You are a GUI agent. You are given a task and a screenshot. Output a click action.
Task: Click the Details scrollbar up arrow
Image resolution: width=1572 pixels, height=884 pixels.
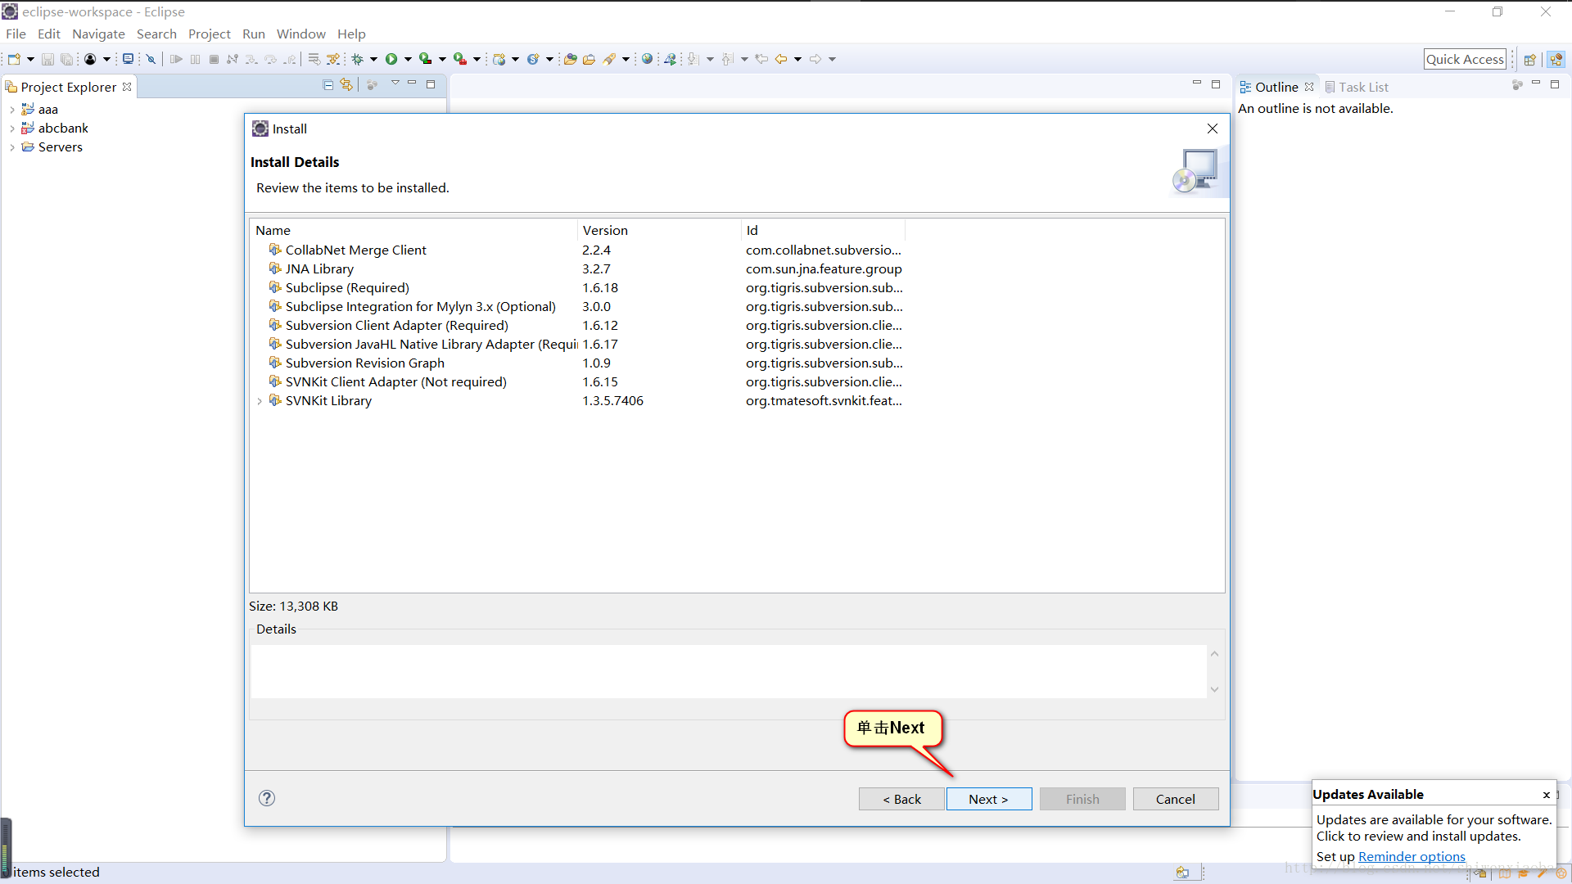1214,654
